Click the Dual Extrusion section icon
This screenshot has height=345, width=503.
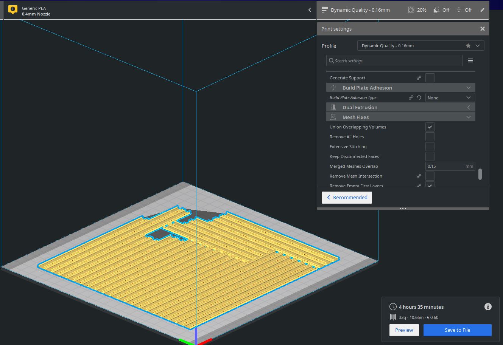[x=333, y=107]
